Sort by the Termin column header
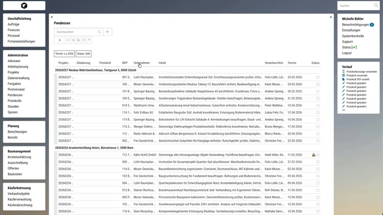 291,63
